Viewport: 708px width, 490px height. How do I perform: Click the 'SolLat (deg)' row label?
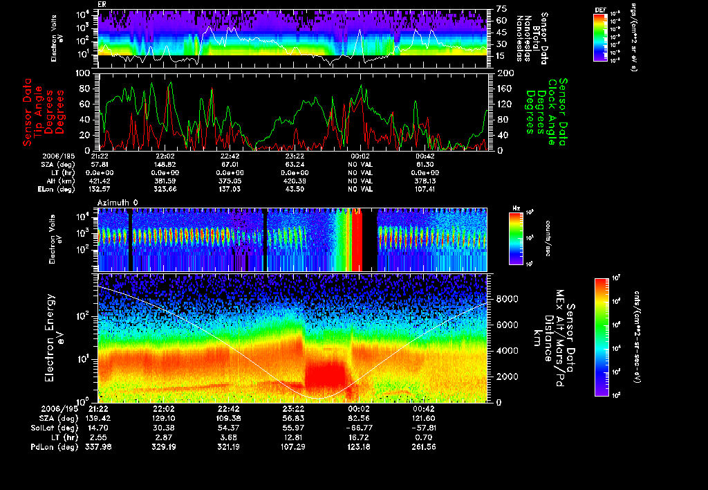pos(54,428)
